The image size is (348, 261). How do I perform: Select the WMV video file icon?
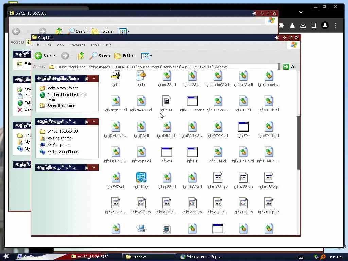pos(167,229)
